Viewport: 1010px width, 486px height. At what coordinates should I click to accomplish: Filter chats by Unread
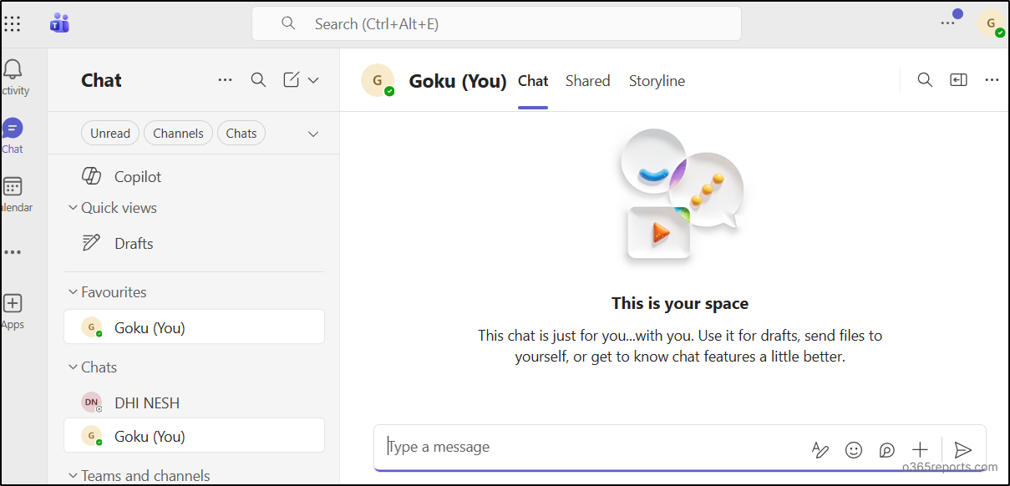click(110, 133)
